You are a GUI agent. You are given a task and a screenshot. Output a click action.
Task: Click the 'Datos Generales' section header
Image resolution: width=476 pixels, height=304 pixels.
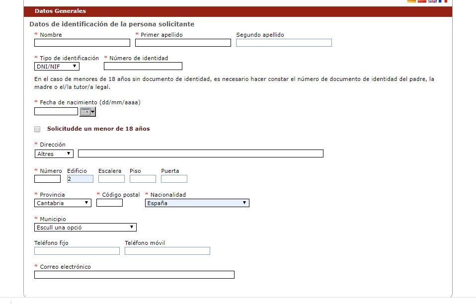[x=238, y=11]
